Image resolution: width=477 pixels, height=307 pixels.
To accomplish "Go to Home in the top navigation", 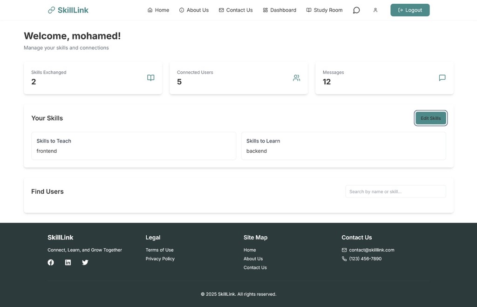I will pyautogui.click(x=158, y=10).
